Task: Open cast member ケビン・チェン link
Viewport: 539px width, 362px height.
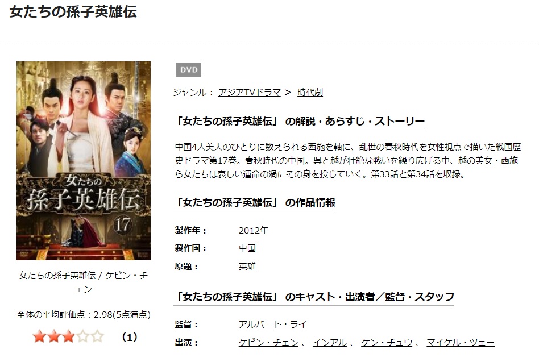Action: coord(268,343)
